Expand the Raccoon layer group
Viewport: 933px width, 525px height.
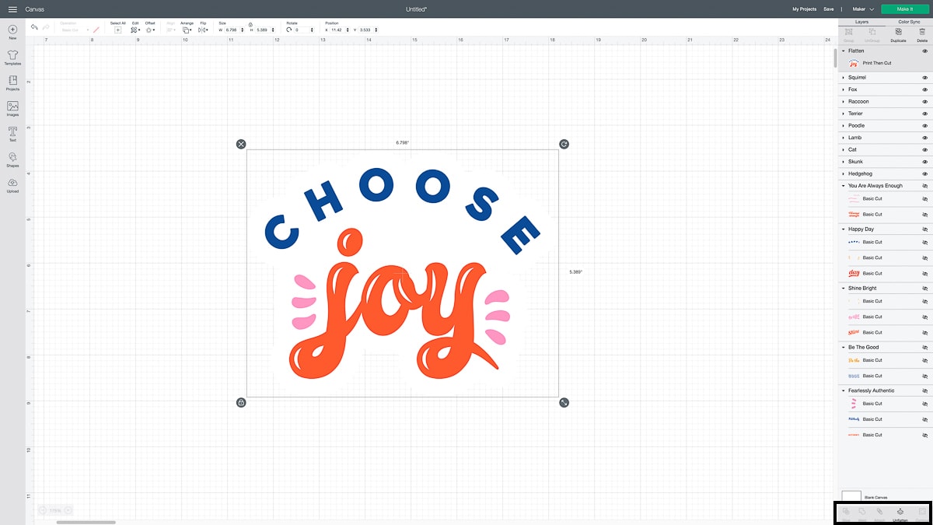[x=844, y=102]
